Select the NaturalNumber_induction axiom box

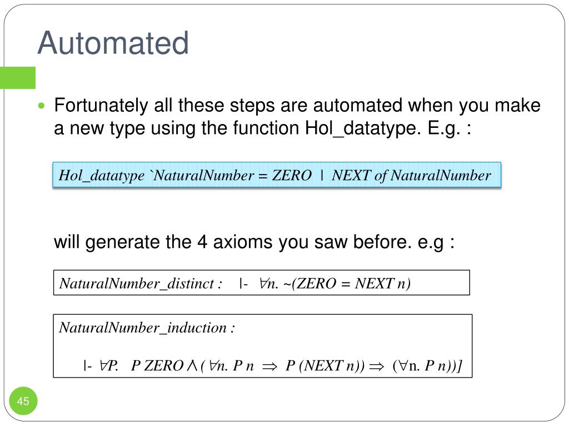click(263, 346)
